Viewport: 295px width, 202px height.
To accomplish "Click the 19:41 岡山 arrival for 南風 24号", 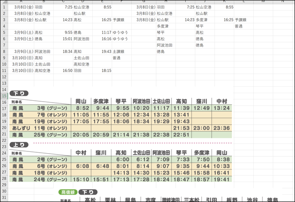I will [221, 179].
